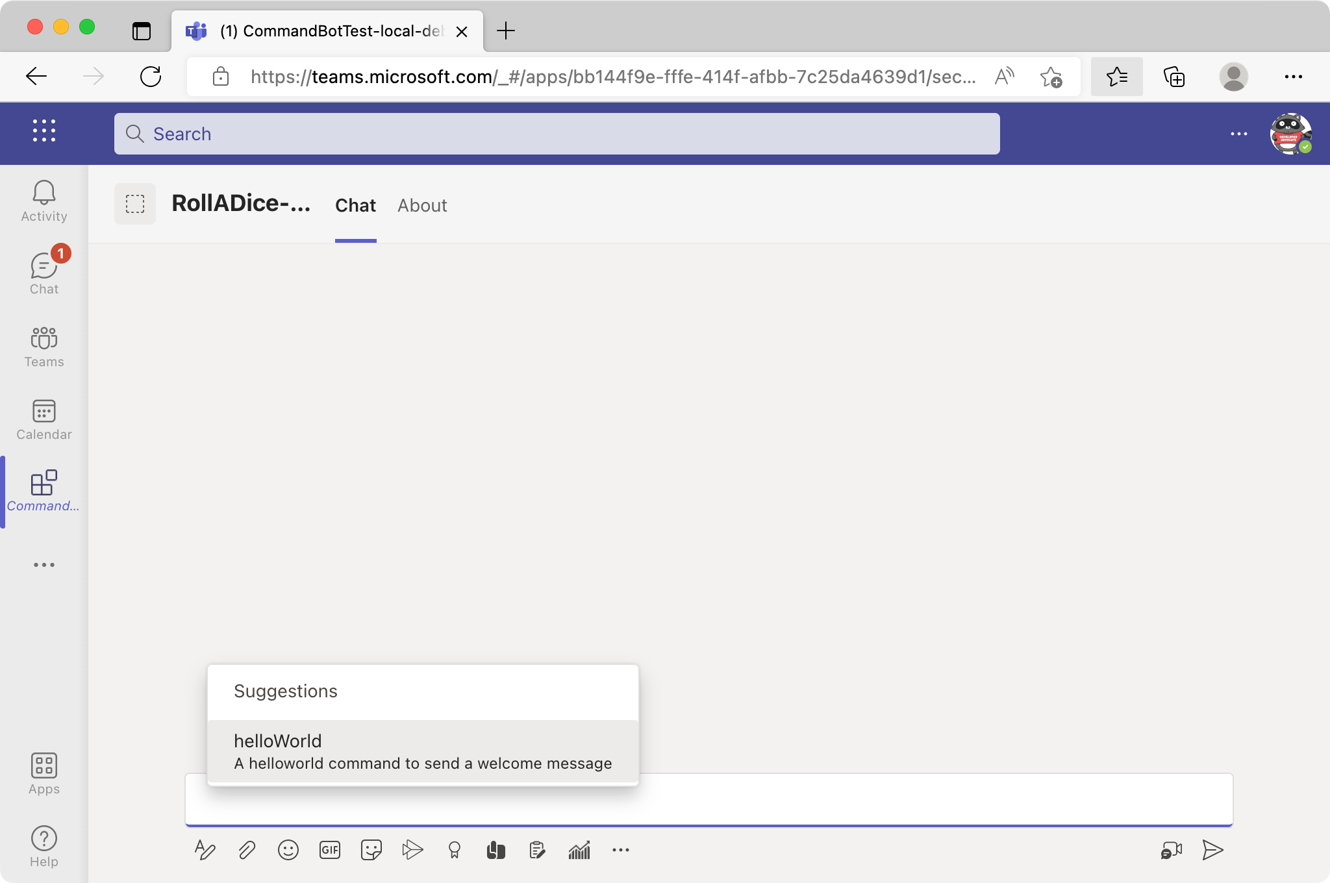Open the Calendar

pyautogui.click(x=44, y=419)
